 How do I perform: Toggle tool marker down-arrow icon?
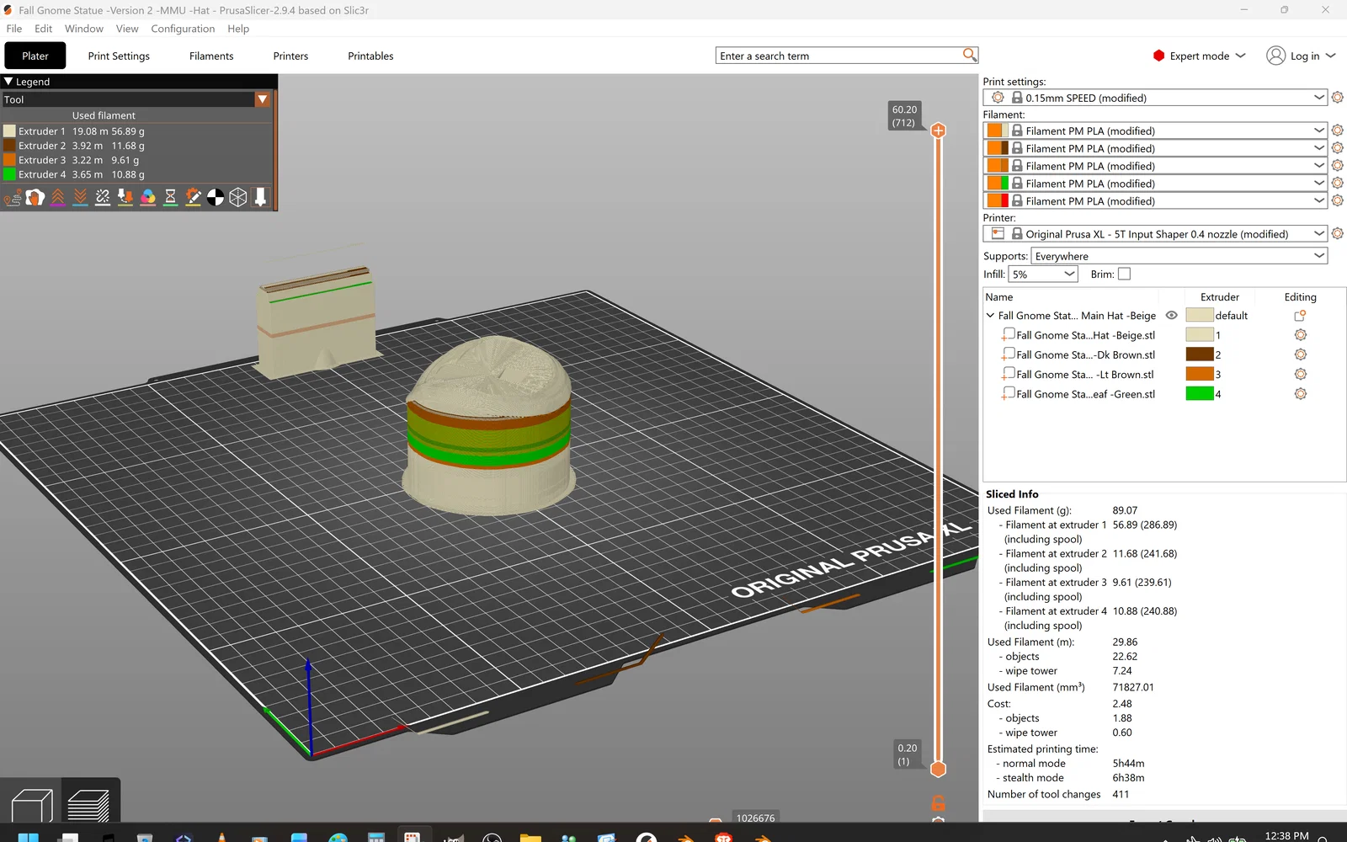coord(261,197)
